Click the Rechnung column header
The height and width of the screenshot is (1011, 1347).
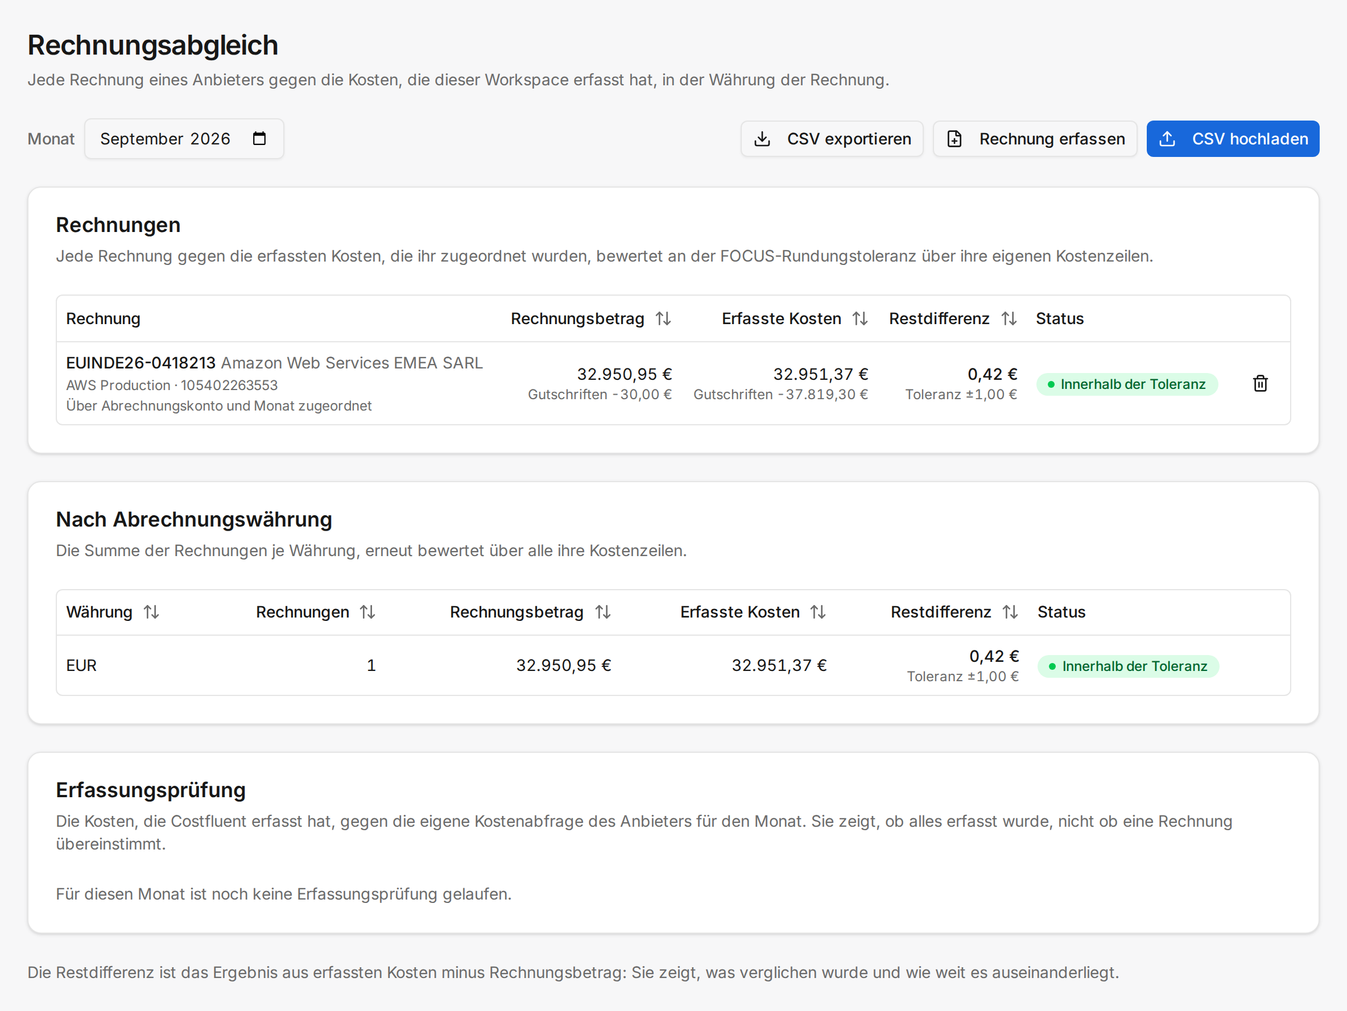104,318
